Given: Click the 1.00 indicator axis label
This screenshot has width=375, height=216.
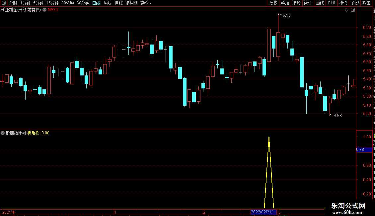Looking at the screenshot, I should coord(367,137).
